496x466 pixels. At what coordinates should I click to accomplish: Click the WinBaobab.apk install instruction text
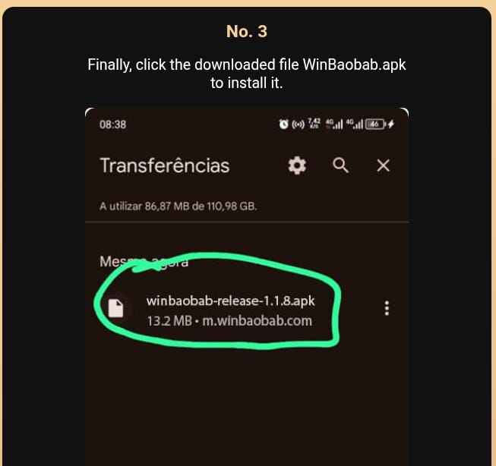247,74
